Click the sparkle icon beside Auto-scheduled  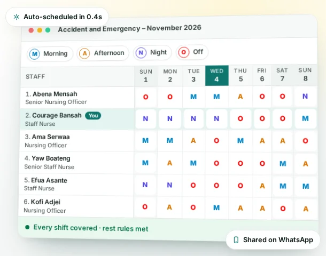point(17,17)
